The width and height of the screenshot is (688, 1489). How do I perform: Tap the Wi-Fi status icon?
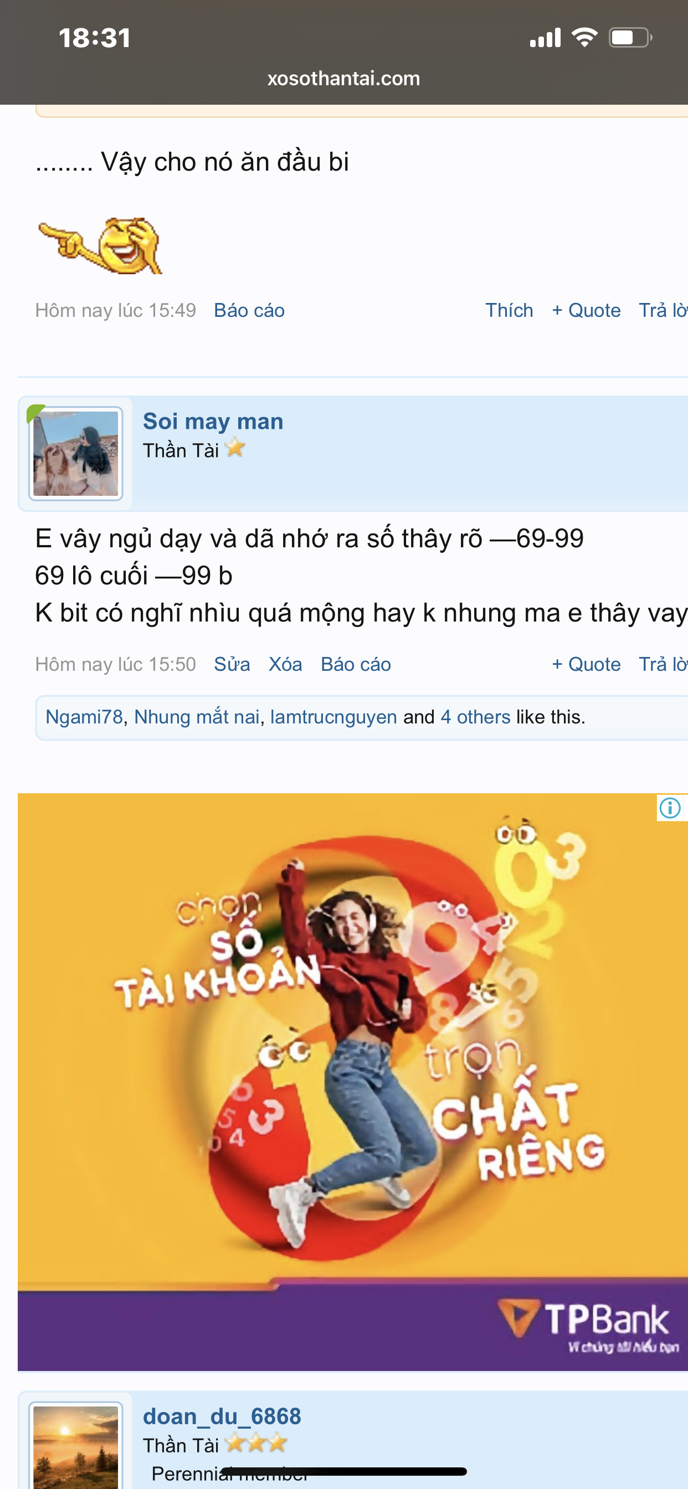pos(584,38)
